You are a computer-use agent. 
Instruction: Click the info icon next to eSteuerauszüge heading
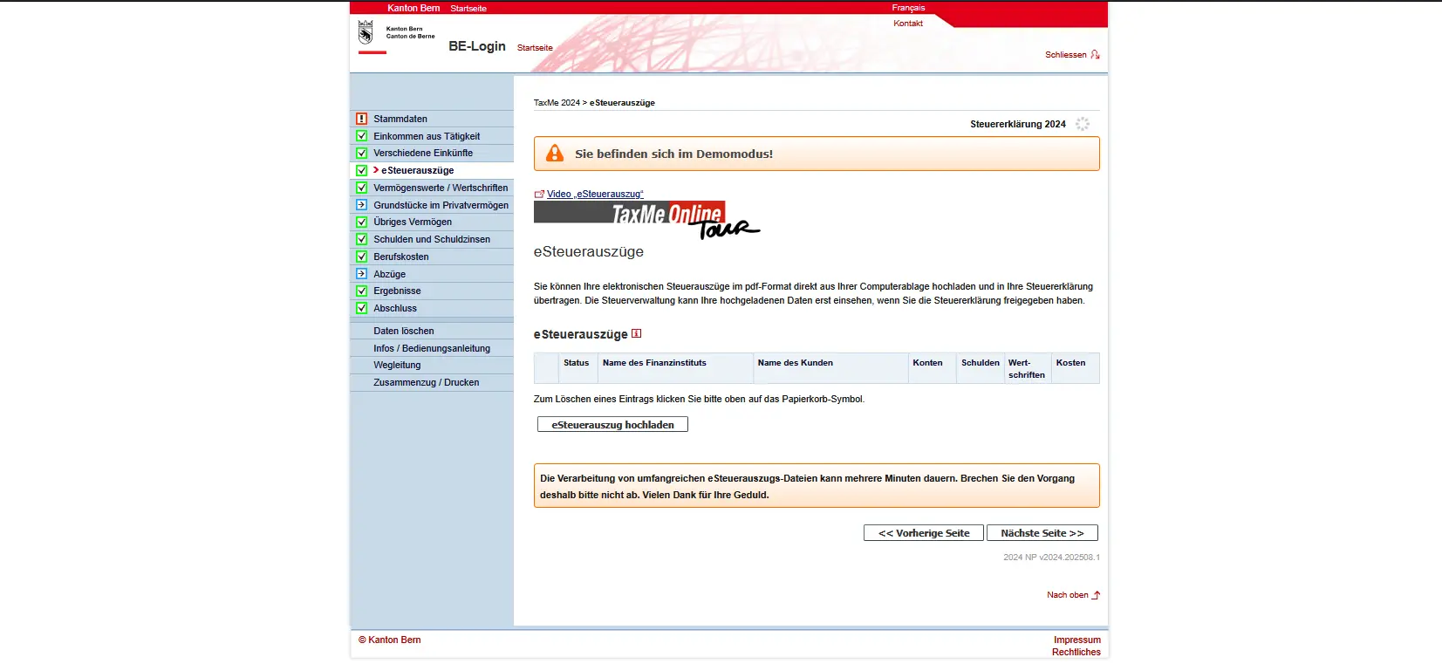click(636, 333)
